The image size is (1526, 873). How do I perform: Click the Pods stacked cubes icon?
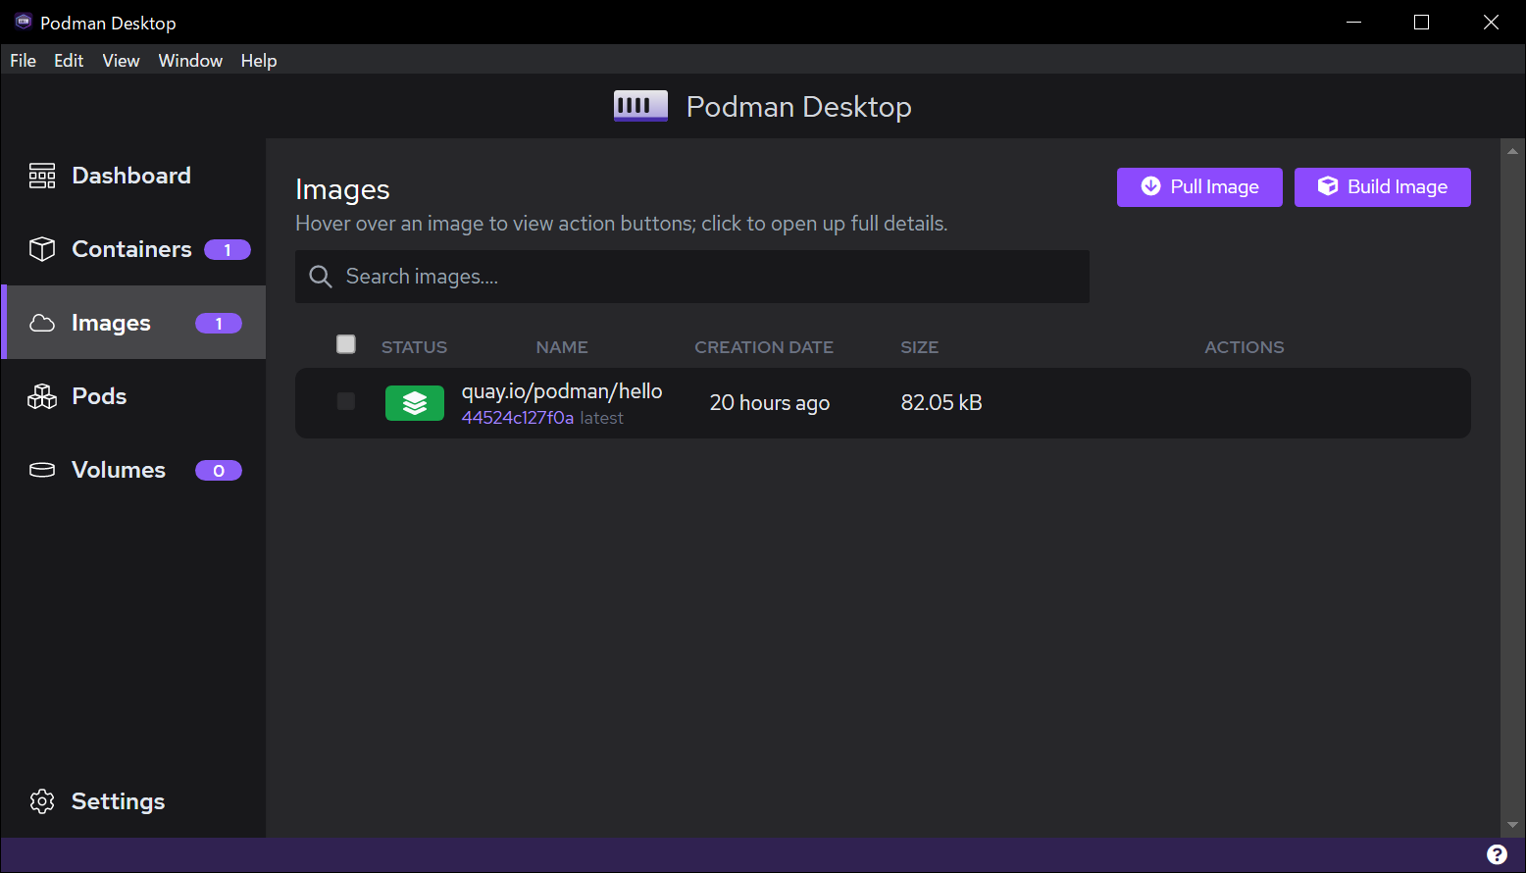pos(42,396)
